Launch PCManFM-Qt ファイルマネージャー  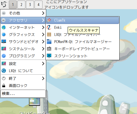click(x=82, y=42)
